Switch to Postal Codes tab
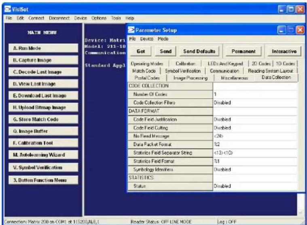 147,78
